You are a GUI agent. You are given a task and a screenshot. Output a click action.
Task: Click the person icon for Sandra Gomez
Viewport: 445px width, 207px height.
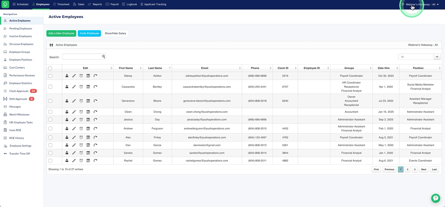point(67,153)
